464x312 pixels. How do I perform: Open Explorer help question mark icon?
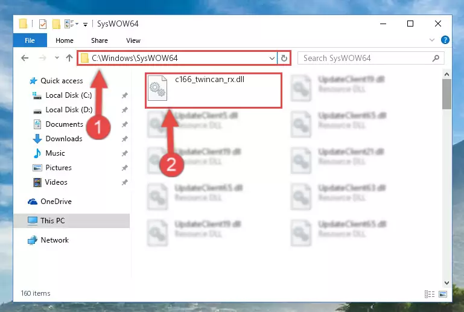(x=445, y=40)
